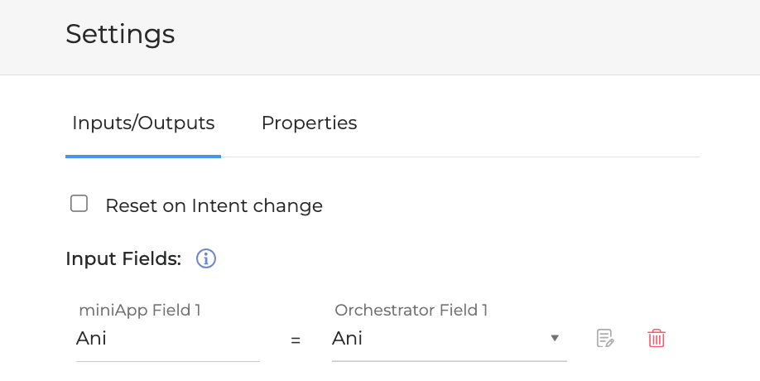
Task: Expand the Orchestrator Field 1 dropdown arrow
Action: pyautogui.click(x=555, y=338)
